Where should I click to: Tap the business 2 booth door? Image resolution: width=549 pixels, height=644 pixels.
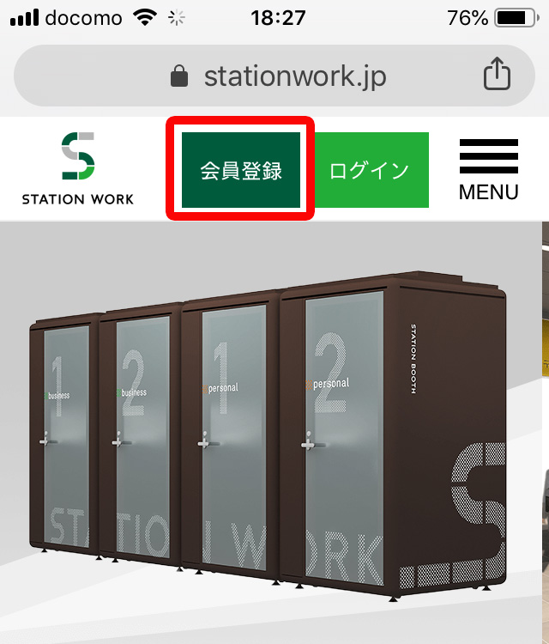click(142, 436)
